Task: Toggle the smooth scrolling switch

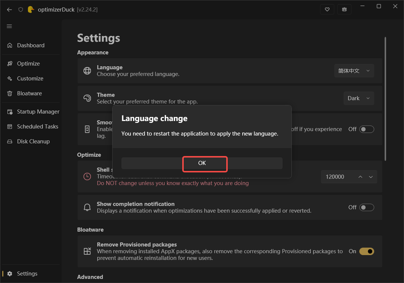Action: pos(366,129)
